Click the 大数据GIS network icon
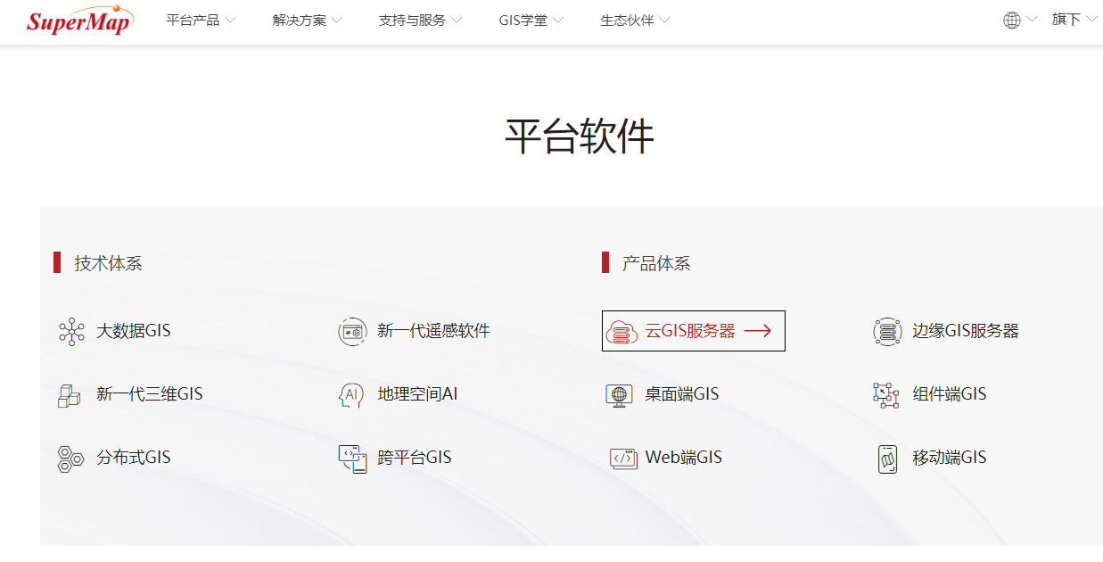This screenshot has width=1103, height=562. pos(71,331)
